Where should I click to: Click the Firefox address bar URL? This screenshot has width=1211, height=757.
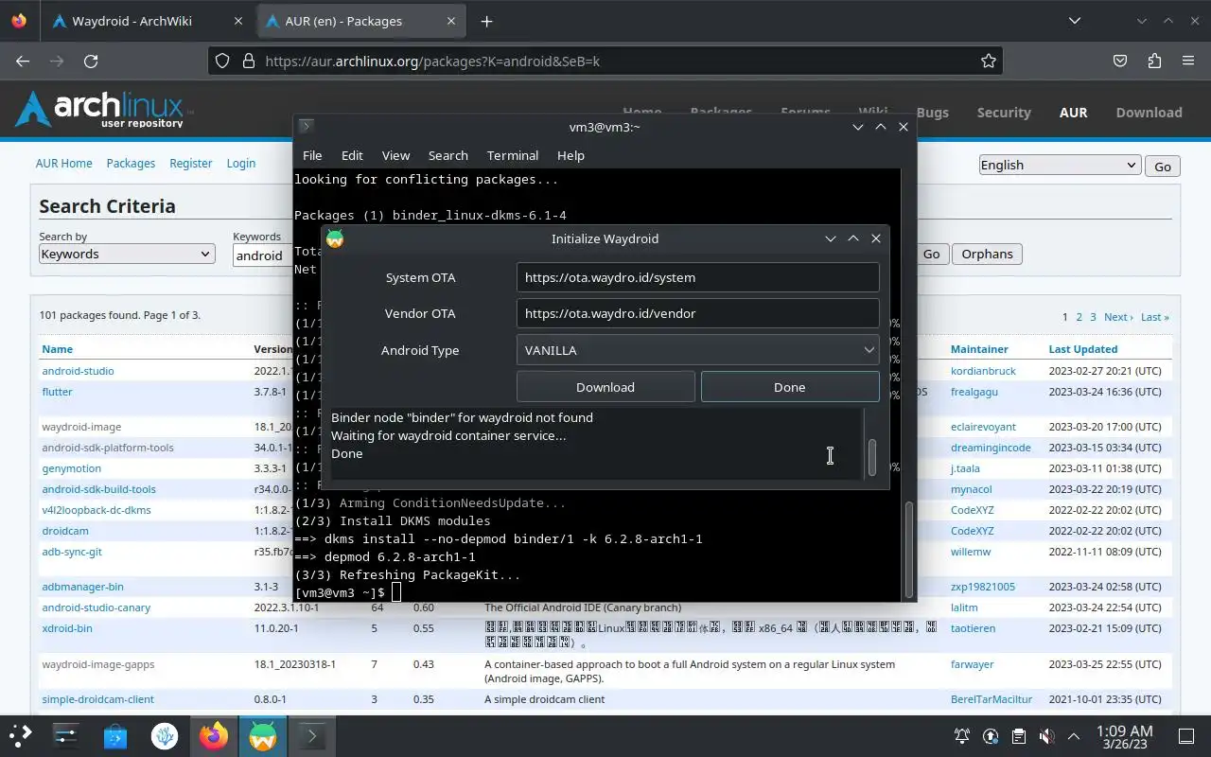point(432,61)
